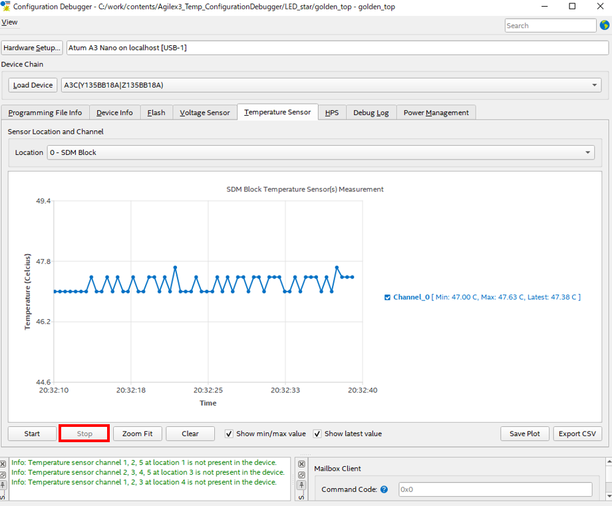Viewport: 612px width, 506px height.
Task: Close the Mailbox Client panel
Action: pos(301,463)
